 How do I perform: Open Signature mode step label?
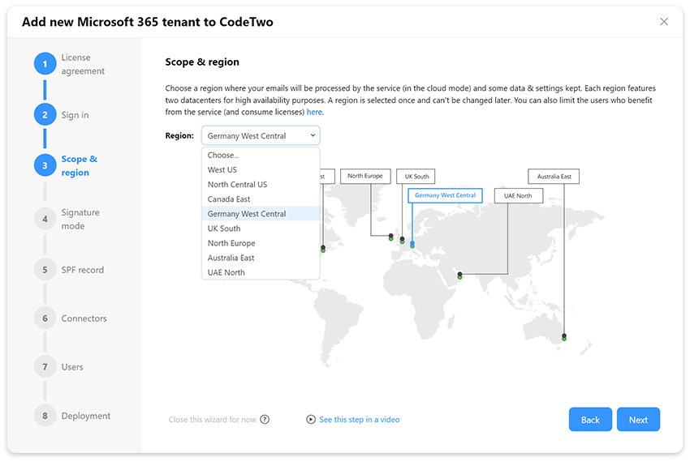click(x=80, y=219)
